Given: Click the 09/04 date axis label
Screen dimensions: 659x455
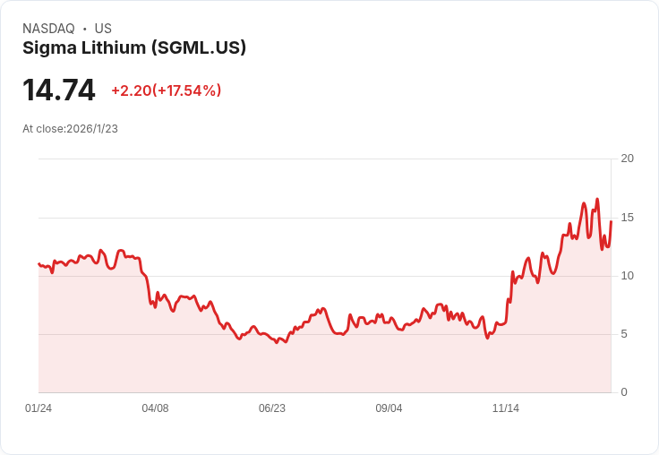Looking at the screenshot, I should [389, 408].
